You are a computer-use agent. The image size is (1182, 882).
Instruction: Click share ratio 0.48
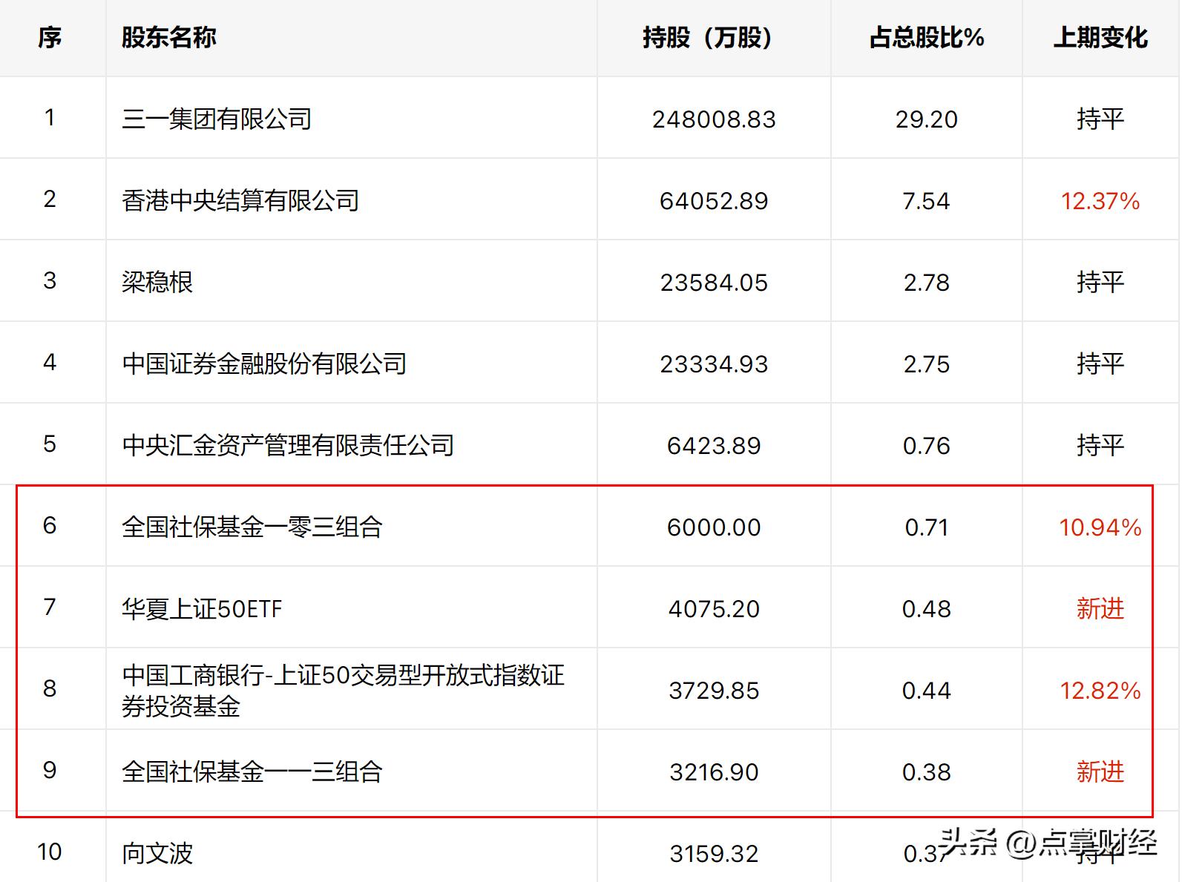click(927, 609)
